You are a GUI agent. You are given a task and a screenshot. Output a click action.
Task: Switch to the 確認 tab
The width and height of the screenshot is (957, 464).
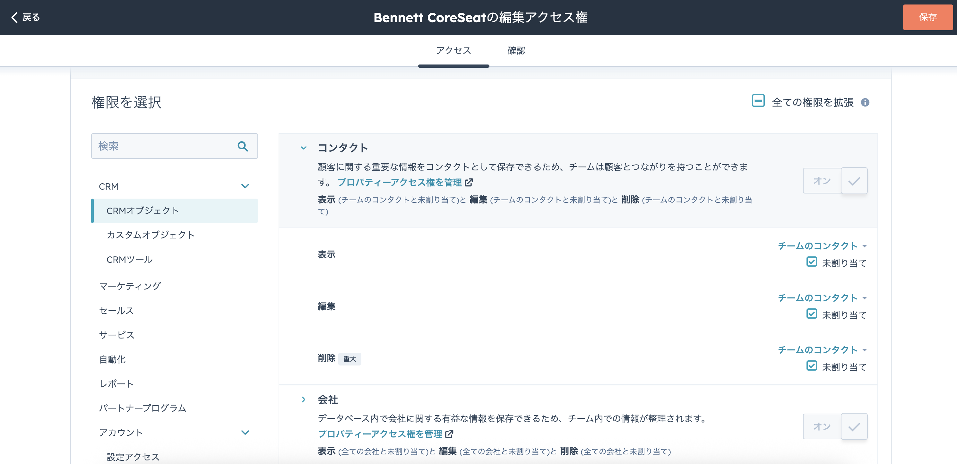(516, 50)
